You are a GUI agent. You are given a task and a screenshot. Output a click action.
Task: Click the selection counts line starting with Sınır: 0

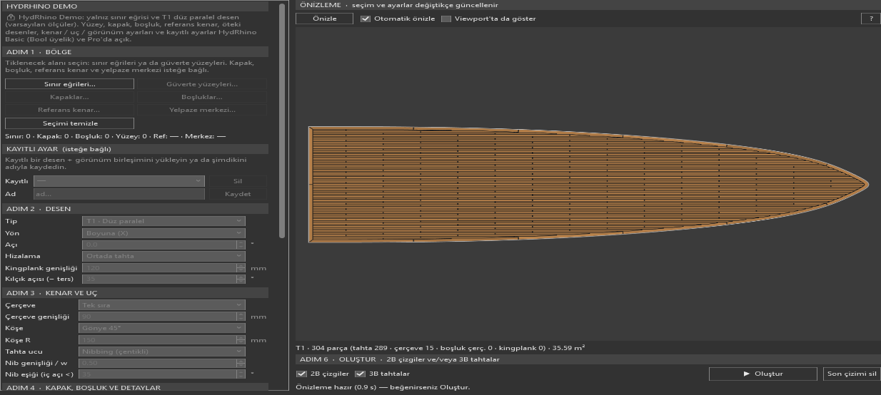(115, 136)
